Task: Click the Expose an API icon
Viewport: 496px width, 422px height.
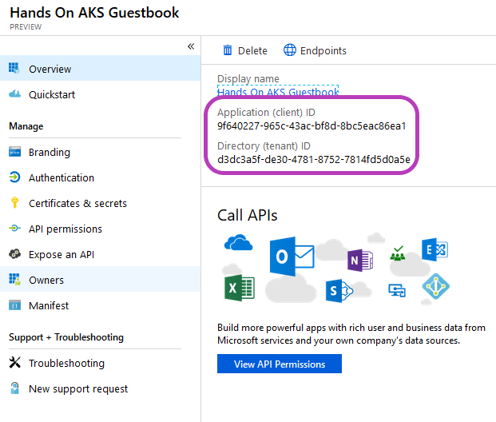Action: click(x=14, y=254)
